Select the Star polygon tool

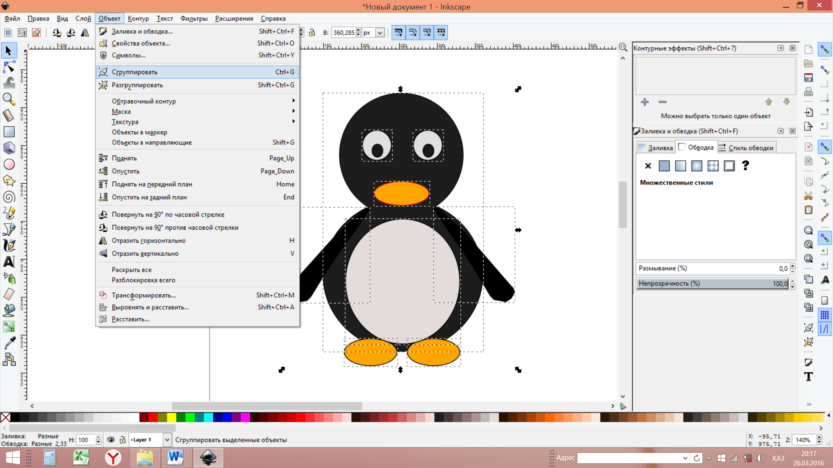pyautogui.click(x=9, y=181)
